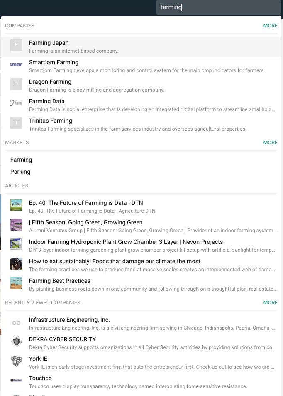Screen dimensions: 283x396
Task: Open the Indoor Farming Hydroponic article thumbnail
Action: (x=16, y=244)
